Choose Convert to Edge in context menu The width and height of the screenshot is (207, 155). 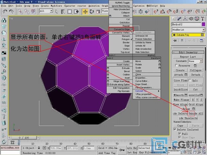[x=120, y=29]
